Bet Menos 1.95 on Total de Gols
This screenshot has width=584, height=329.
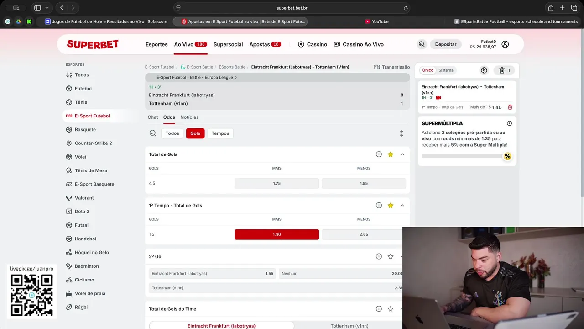click(364, 183)
